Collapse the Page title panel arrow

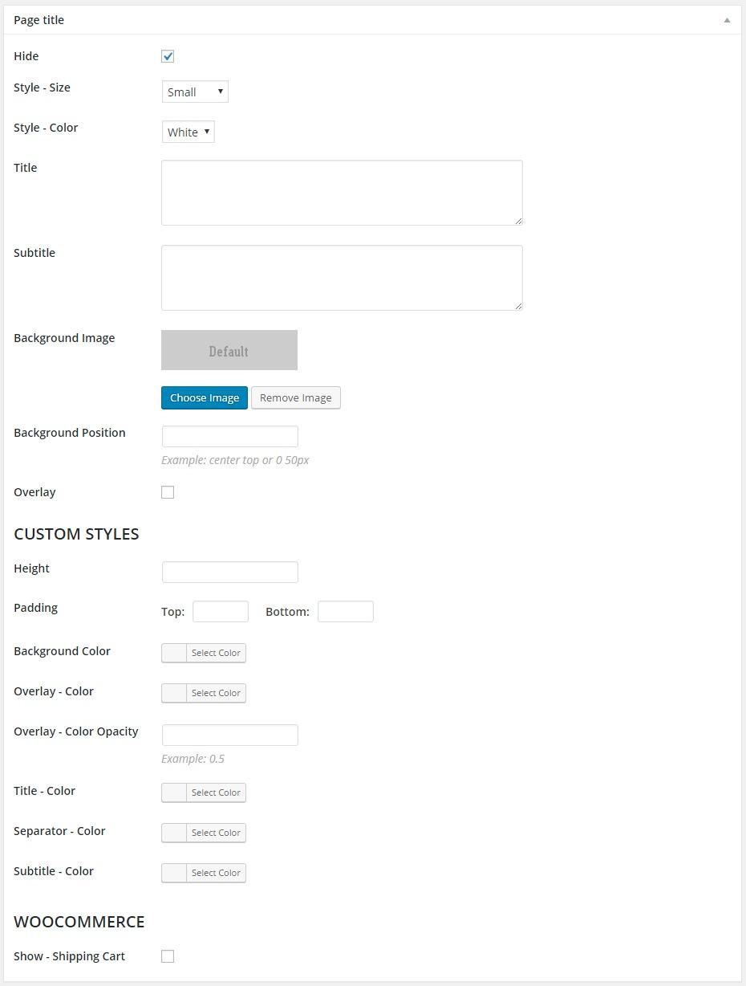coord(727,20)
